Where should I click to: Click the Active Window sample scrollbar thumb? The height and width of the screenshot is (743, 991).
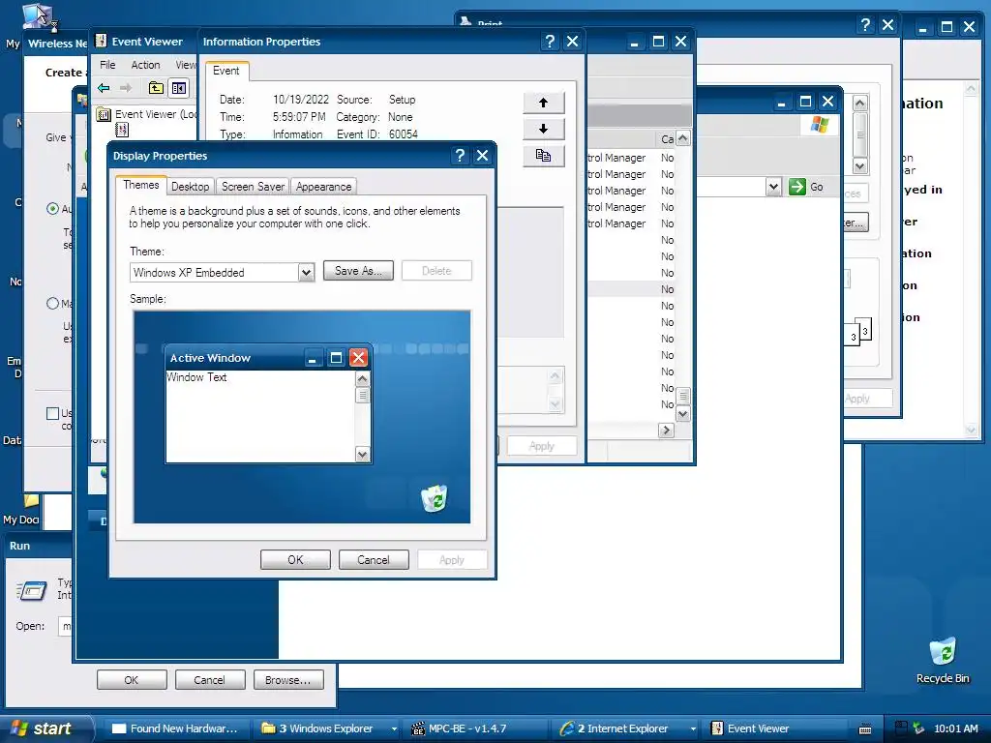tap(362, 395)
